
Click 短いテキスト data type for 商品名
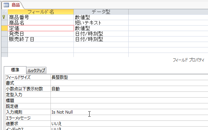tap(101, 23)
